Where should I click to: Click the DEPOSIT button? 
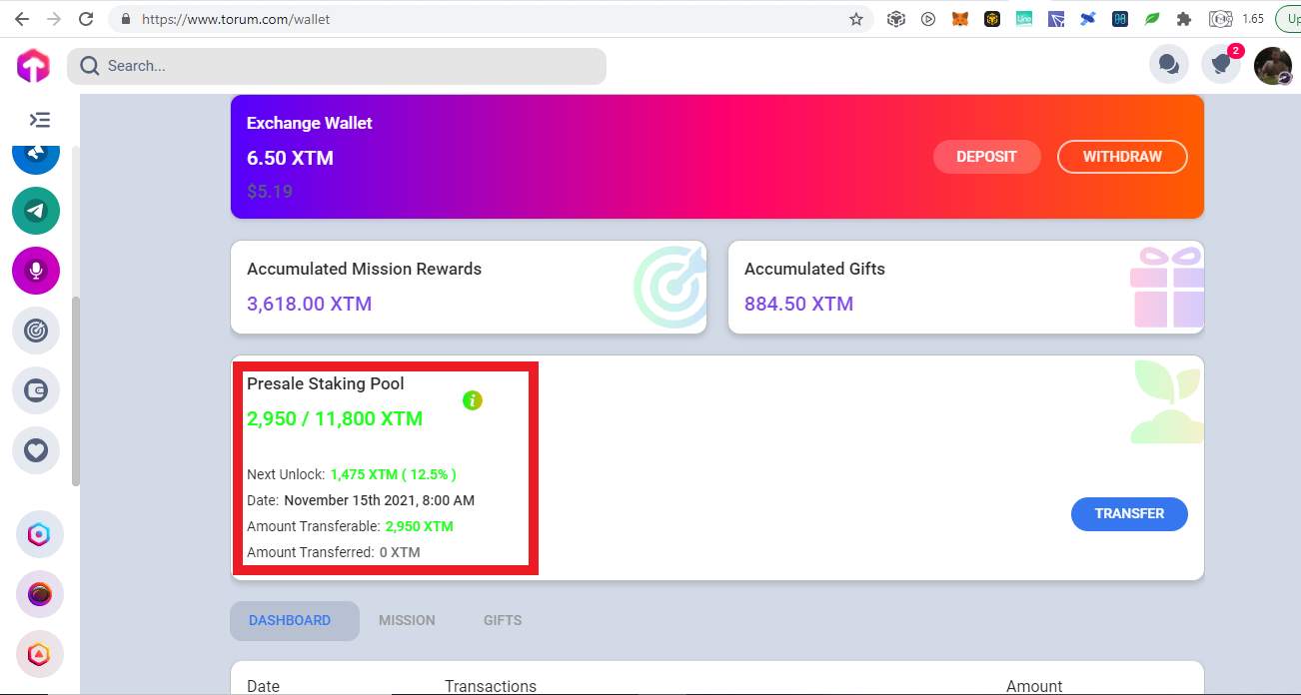[x=986, y=157]
